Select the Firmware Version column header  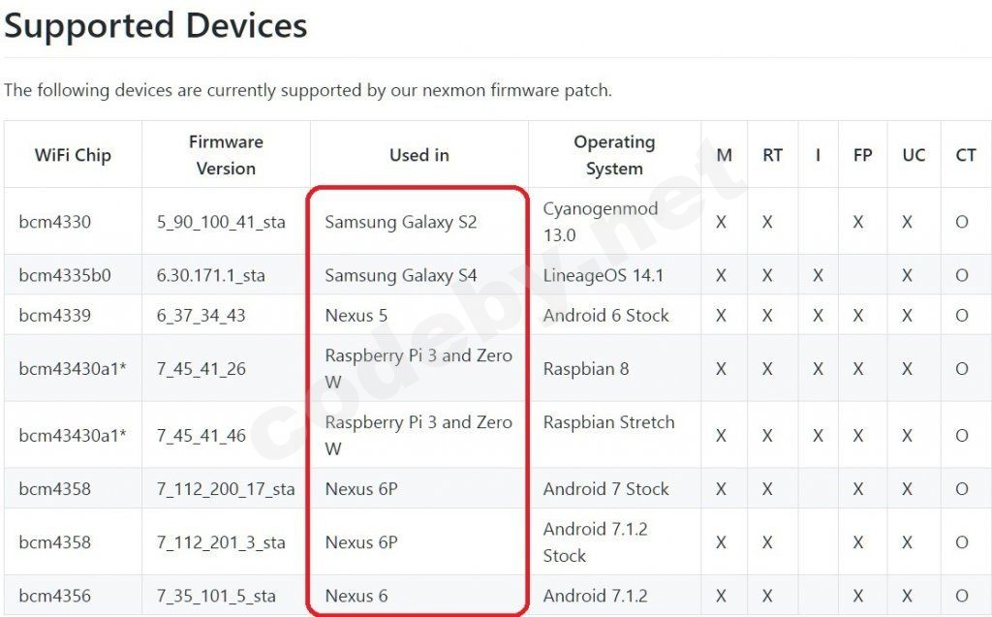[226, 155]
